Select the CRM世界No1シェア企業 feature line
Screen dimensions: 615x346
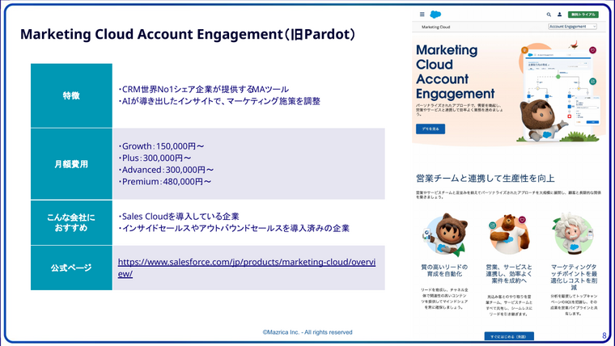coord(203,90)
